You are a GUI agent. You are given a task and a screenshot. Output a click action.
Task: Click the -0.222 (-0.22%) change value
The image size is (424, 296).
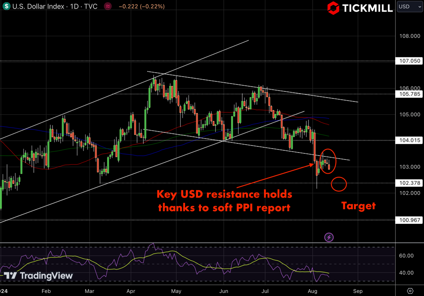point(142,6)
